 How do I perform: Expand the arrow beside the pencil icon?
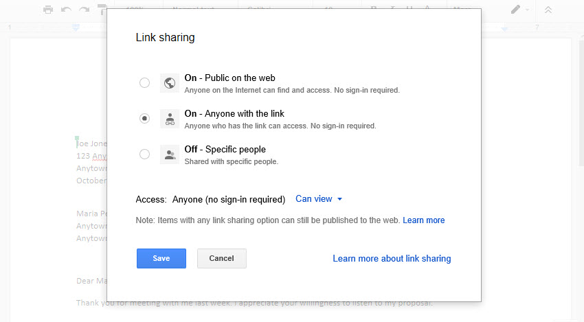pyautogui.click(x=528, y=10)
